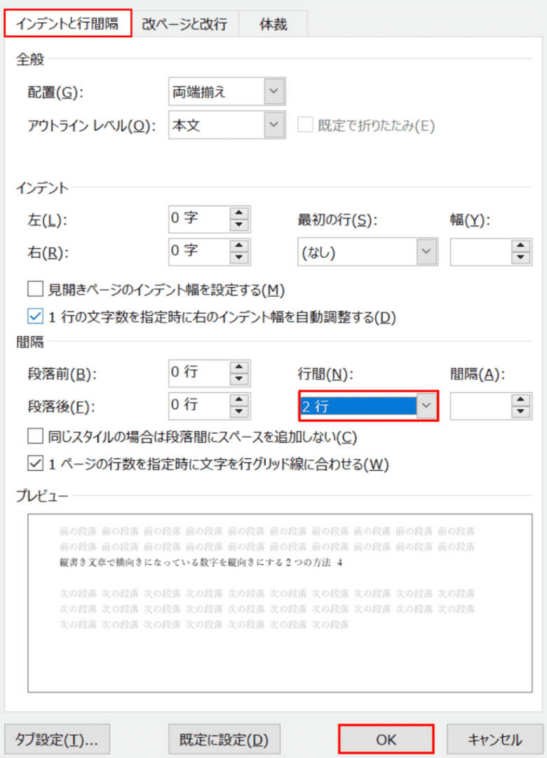Viewport: 547px width, 758px height.
Task: Click the キャンセル button
Action: click(495, 739)
